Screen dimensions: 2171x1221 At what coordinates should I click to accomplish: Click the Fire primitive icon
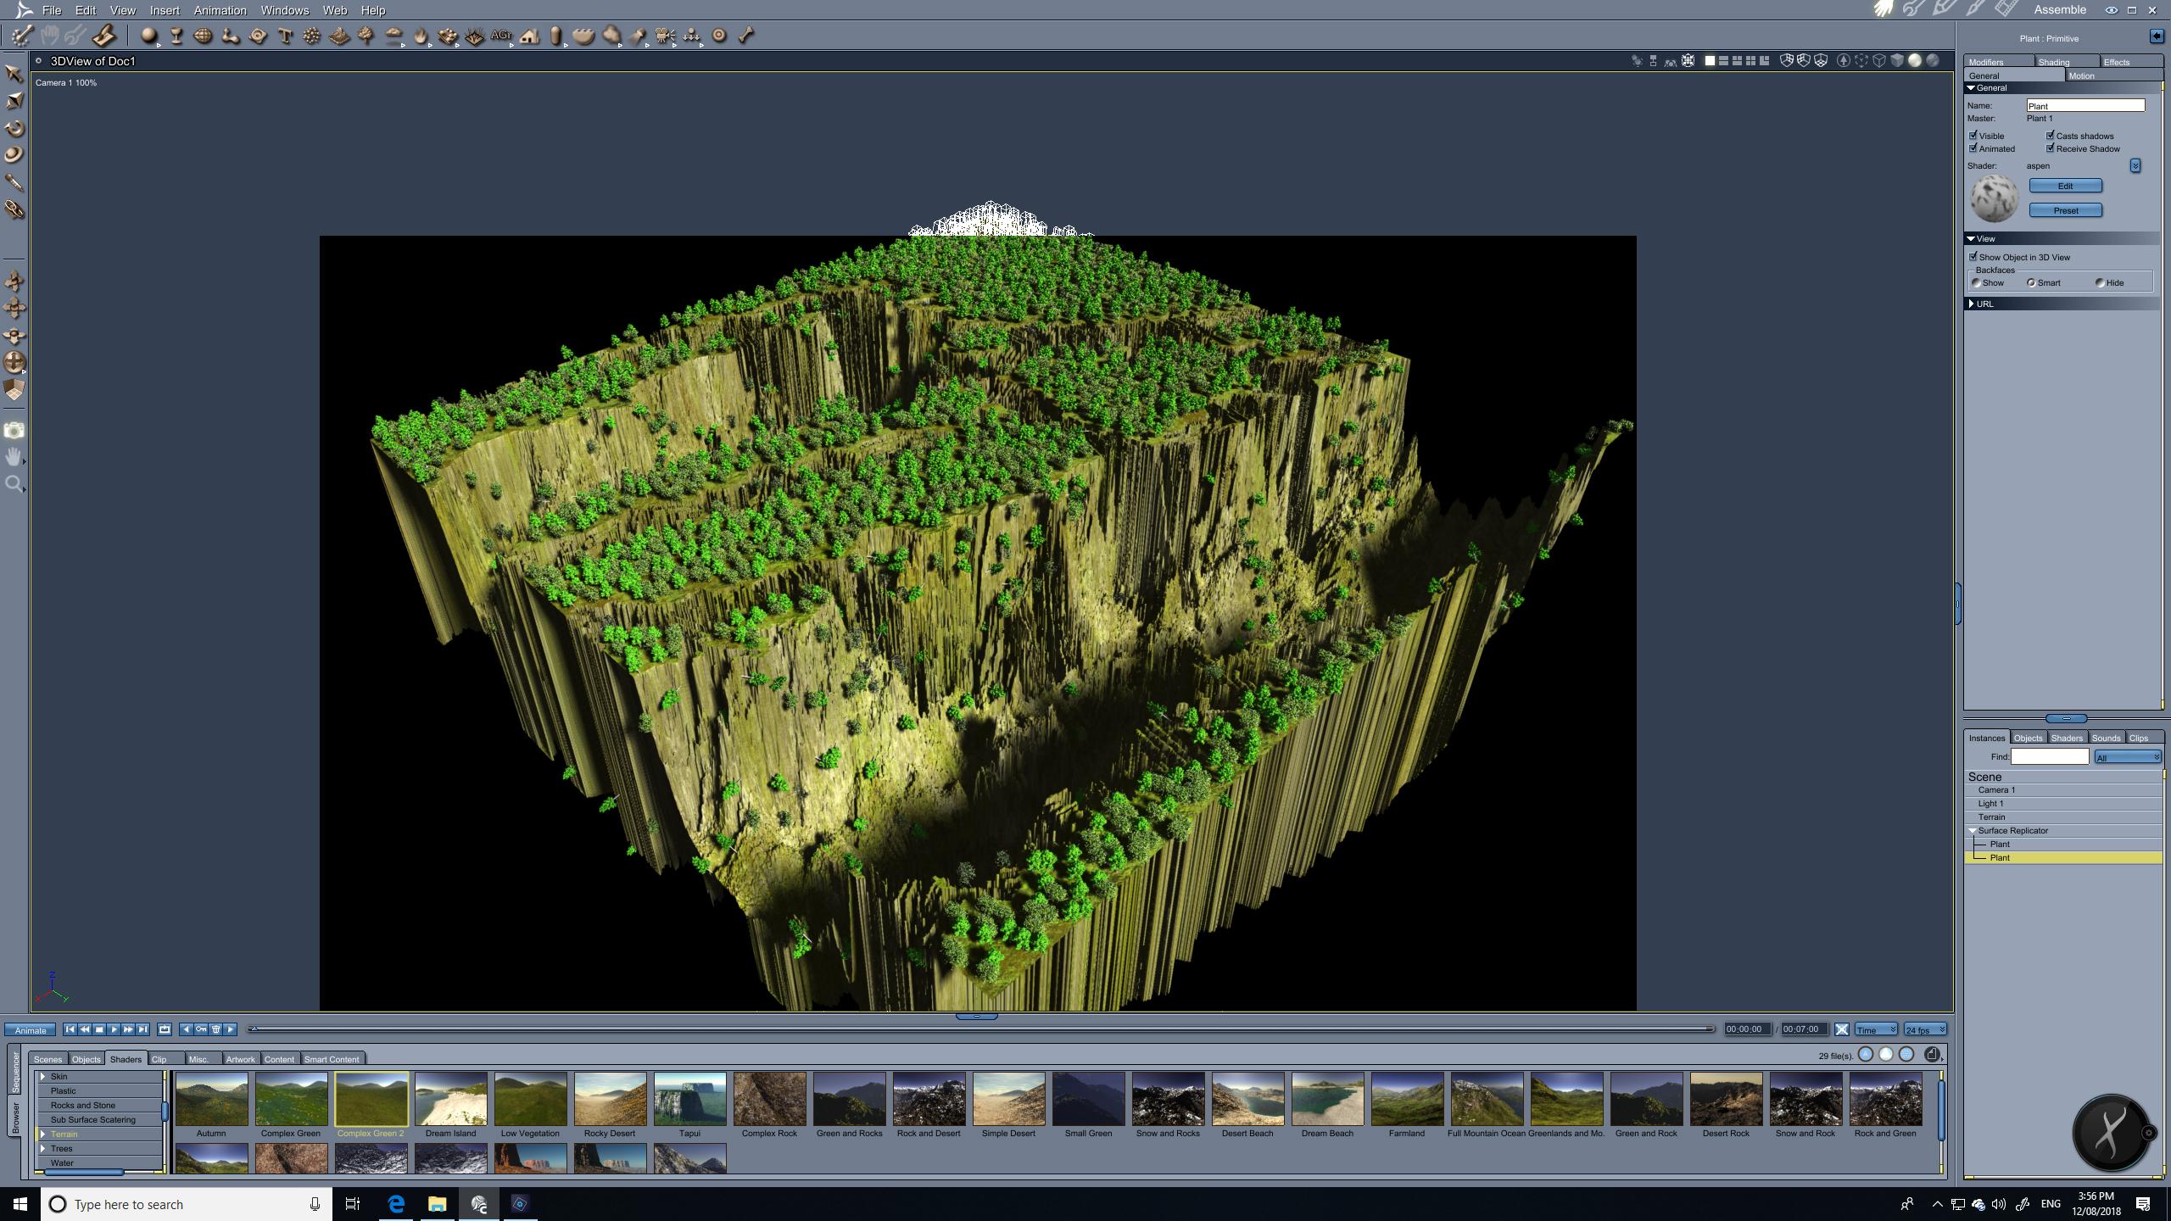pyautogui.click(x=421, y=36)
